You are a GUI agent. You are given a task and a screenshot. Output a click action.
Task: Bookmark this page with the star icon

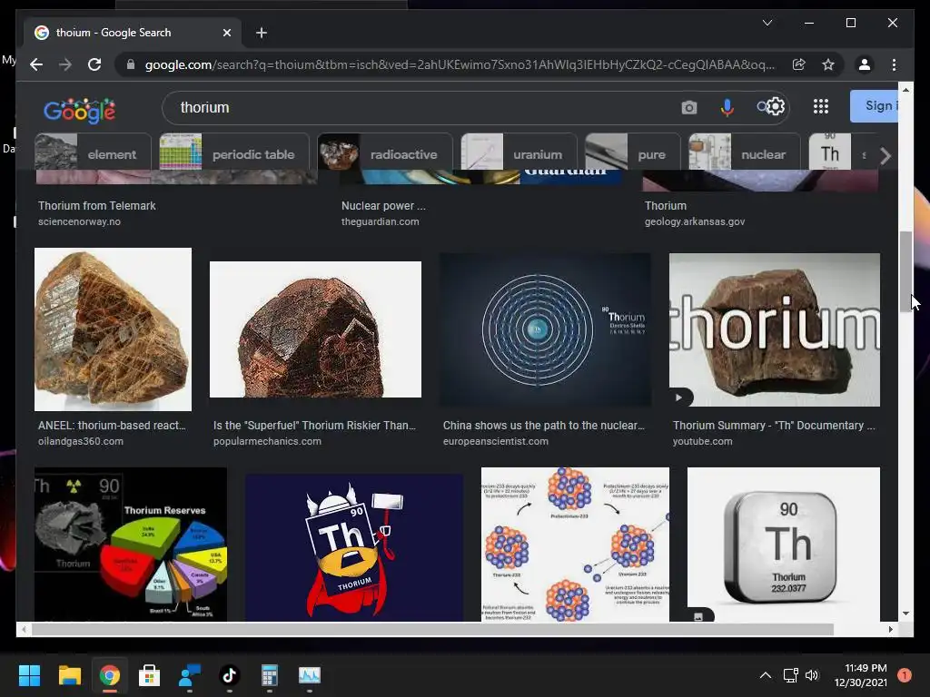pos(828,64)
